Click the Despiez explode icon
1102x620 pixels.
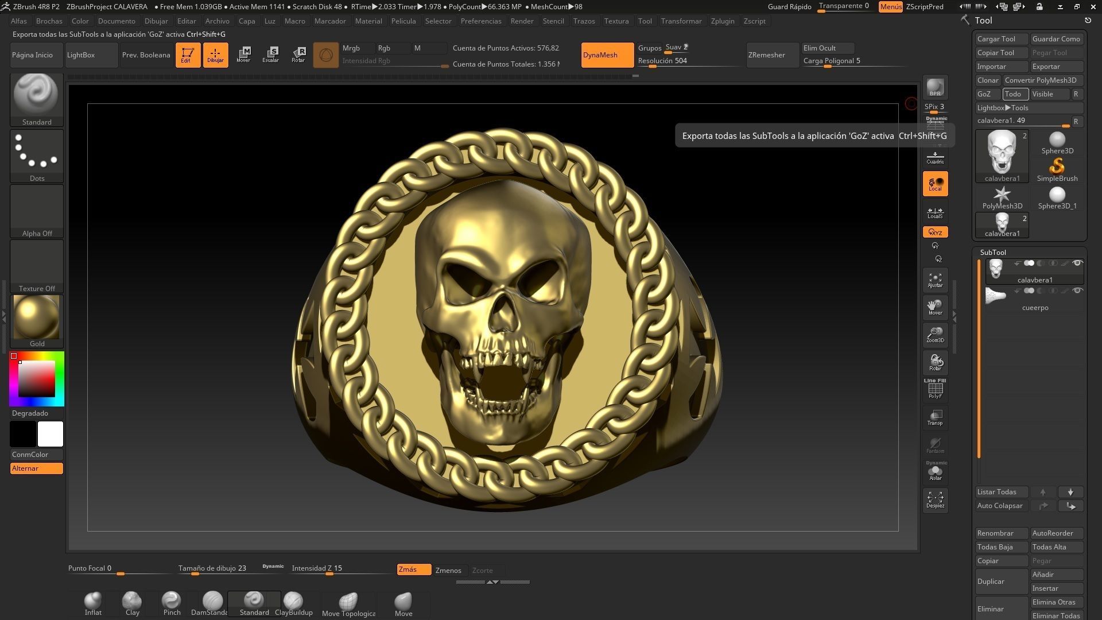pyautogui.click(x=935, y=499)
